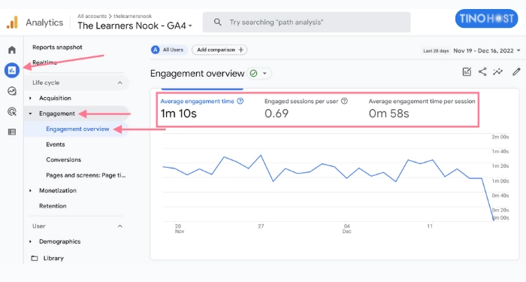Image resolution: width=526 pixels, height=282 pixels.
Task: Expand the Monetization tree item
Action: (x=30, y=190)
